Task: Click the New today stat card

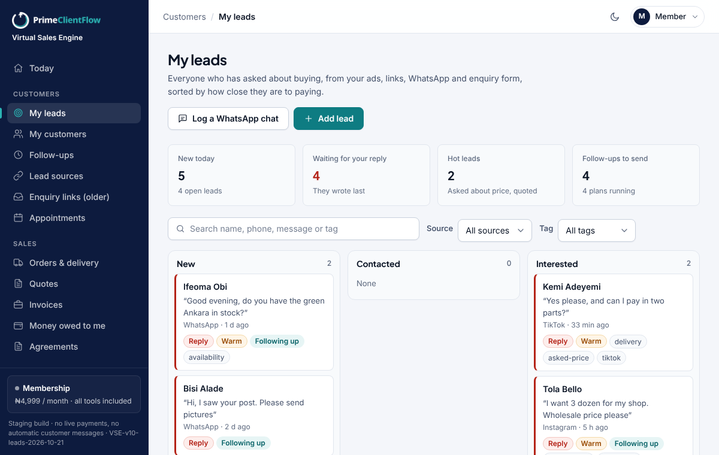Action: (x=231, y=175)
